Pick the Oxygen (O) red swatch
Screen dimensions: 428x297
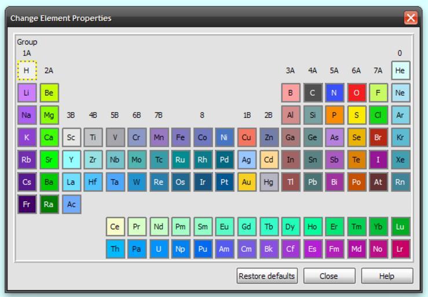(x=356, y=93)
